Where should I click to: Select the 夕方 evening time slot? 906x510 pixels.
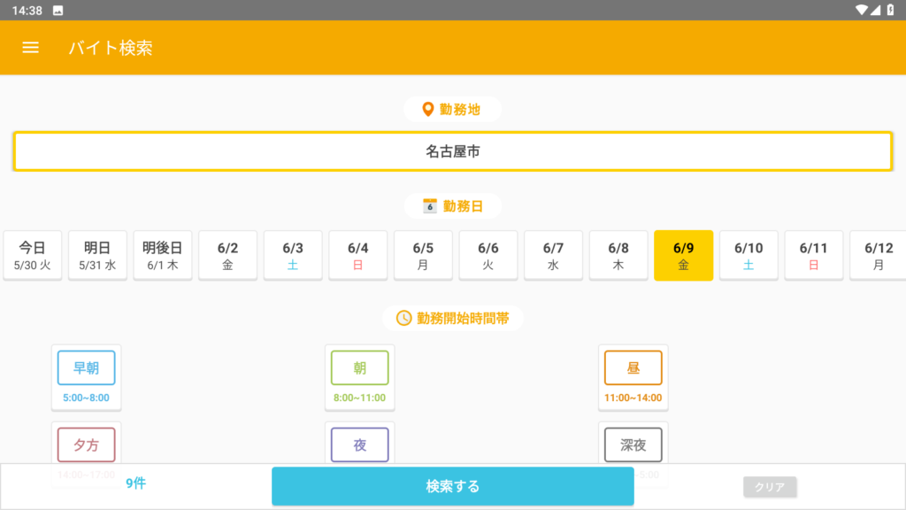[86, 444]
